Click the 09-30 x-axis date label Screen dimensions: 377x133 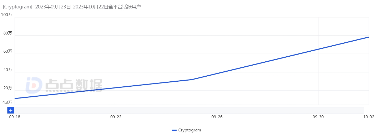[x=318, y=117]
